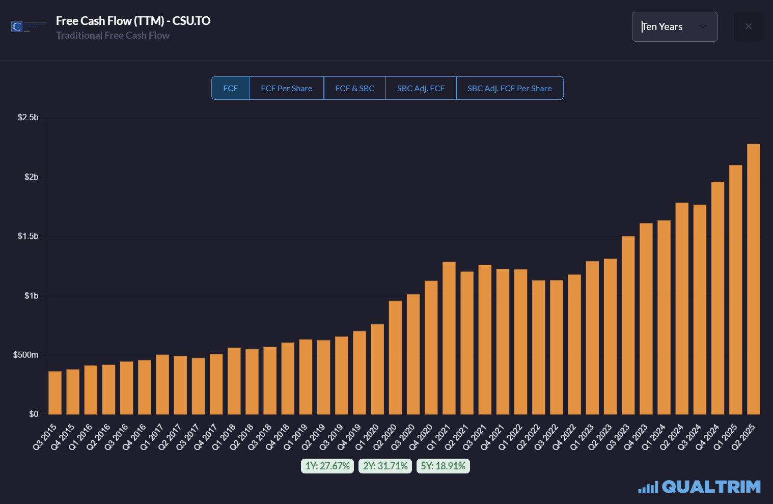Click the Q2 2022 x-axis label
The height and width of the screenshot is (504, 773).
(x=529, y=436)
